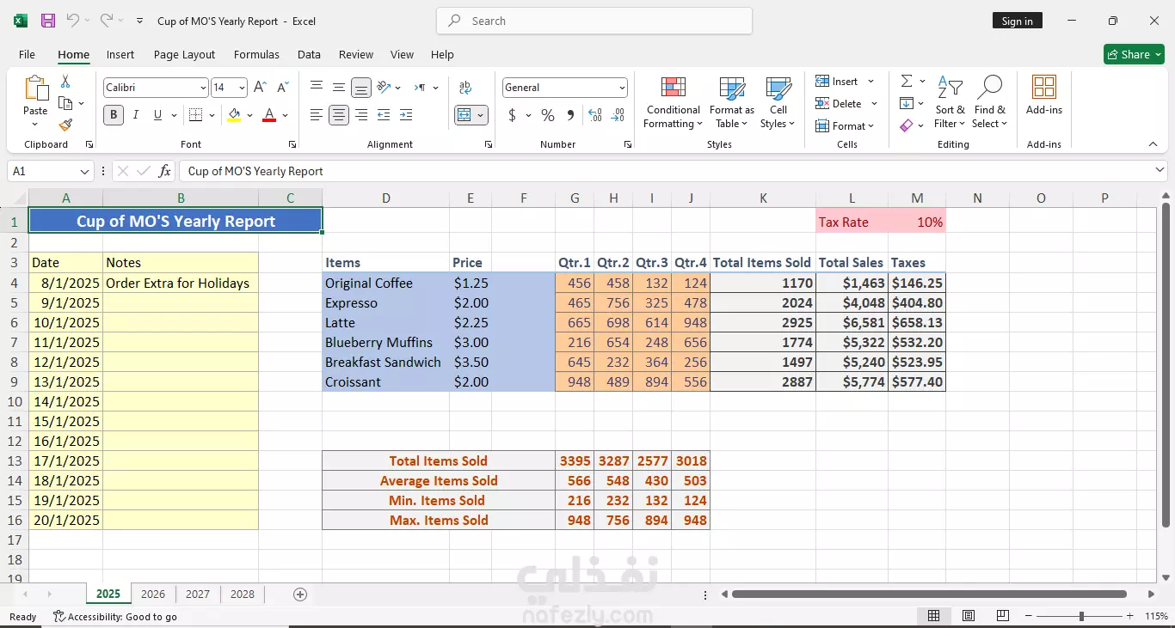The height and width of the screenshot is (628, 1175).
Task: Click the Sign in button
Action: tap(1018, 21)
